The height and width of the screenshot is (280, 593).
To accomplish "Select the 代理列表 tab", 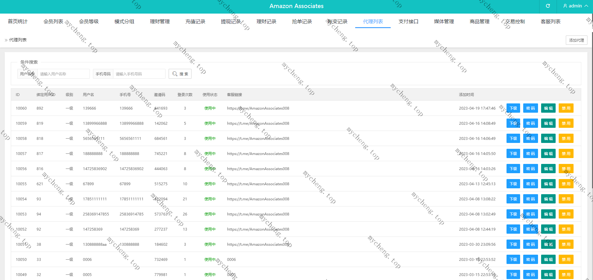I will pos(373,21).
